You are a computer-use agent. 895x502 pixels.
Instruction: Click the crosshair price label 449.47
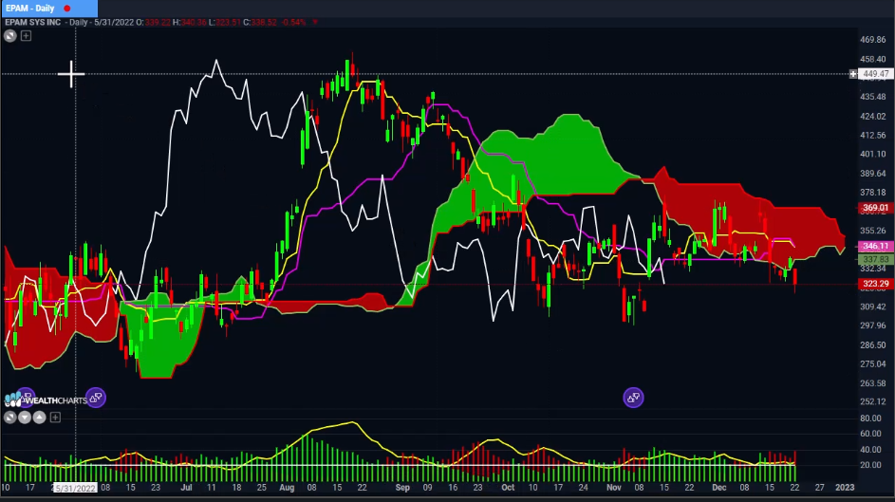pos(876,74)
